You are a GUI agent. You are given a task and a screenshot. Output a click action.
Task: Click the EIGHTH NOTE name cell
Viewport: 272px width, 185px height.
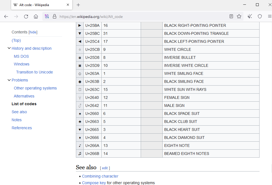pyautogui.click(x=211, y=146)
